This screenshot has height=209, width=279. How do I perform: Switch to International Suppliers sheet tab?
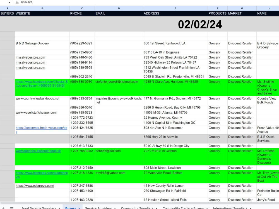(x=230, y=208)
